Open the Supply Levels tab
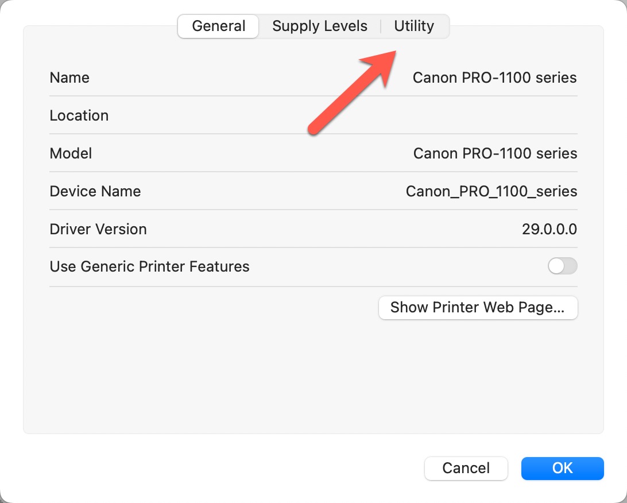Image resolution: width=627 pixels, height=503 pixels. pos(320,26)
